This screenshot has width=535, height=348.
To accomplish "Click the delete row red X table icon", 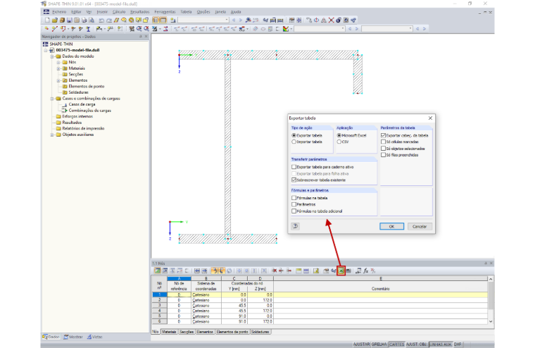I will click(x=274, y=271).
